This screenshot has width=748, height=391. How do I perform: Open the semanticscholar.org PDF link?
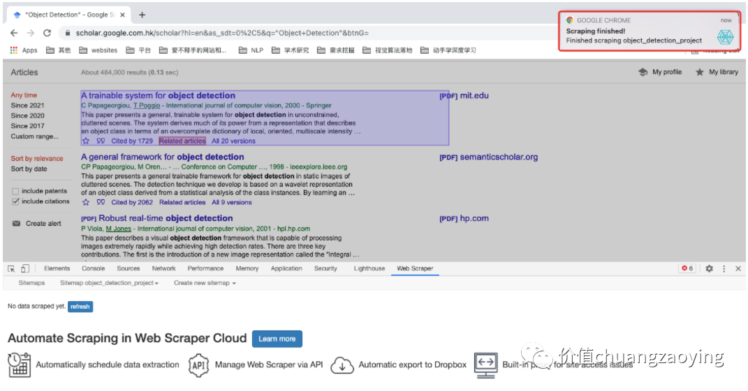(x=488, y=157)
